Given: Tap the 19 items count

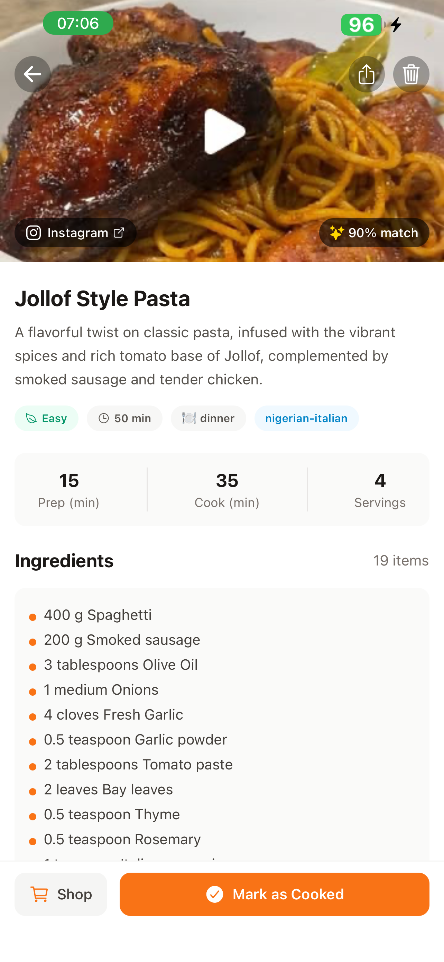Looking at the screenshot, I should point(401,560).
